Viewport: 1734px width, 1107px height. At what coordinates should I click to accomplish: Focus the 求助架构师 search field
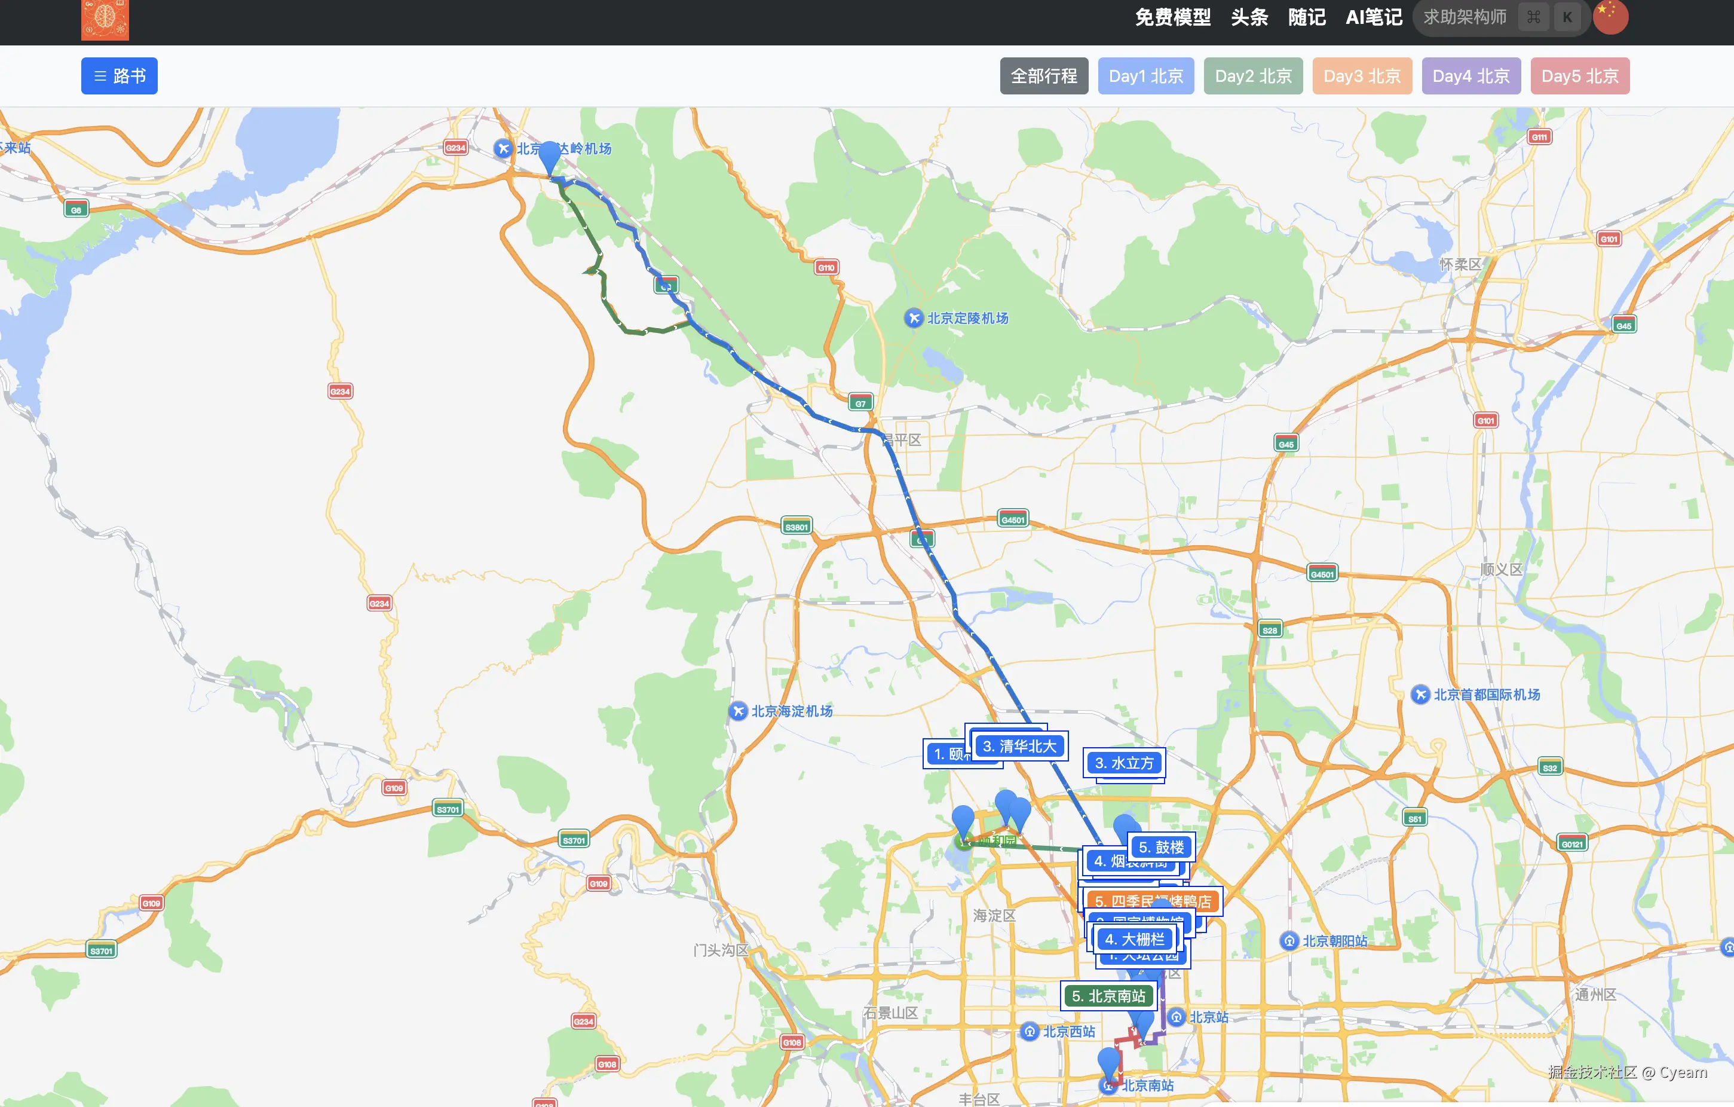pyautogui.click(x=1465, y=17)
